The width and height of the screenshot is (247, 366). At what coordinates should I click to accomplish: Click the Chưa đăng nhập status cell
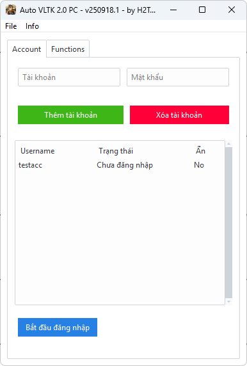point(125,165)
